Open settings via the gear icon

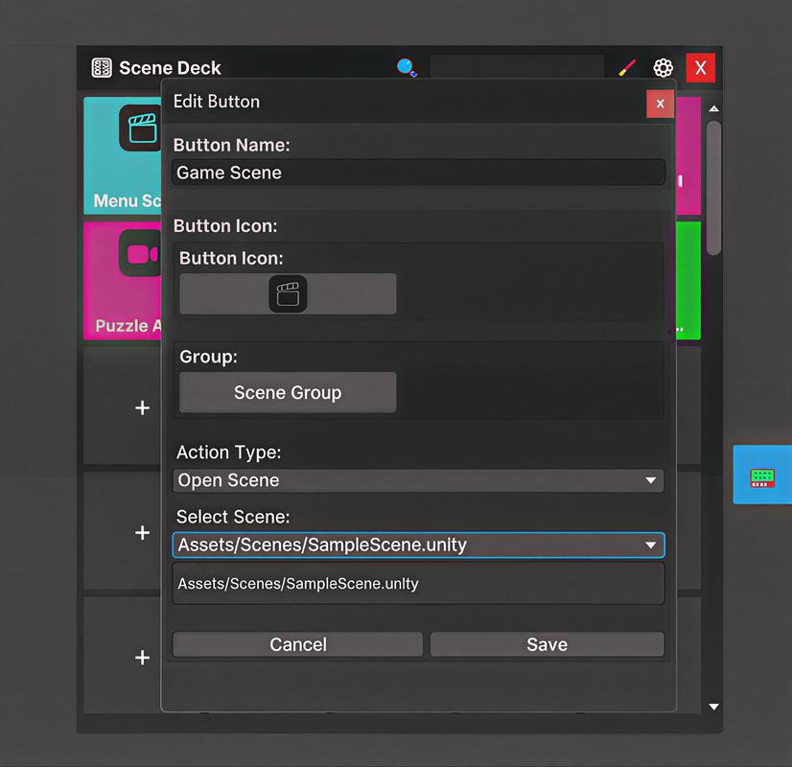pyautogui.click(x=664, y=67)
